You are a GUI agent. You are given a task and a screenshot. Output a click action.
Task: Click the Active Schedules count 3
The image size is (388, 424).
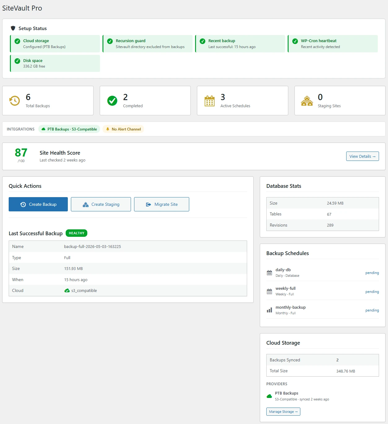coord(223,97)
